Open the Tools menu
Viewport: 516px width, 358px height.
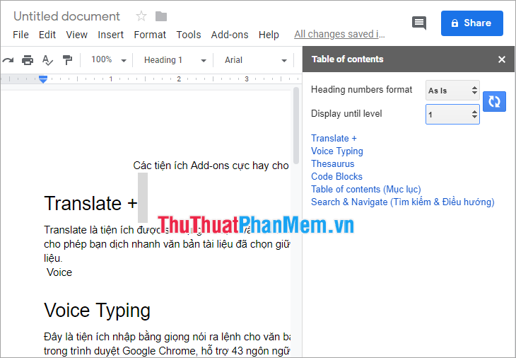pyautogui.click(x=189, y=35)
